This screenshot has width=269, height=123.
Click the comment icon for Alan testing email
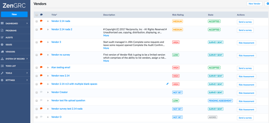click(41, 67)
